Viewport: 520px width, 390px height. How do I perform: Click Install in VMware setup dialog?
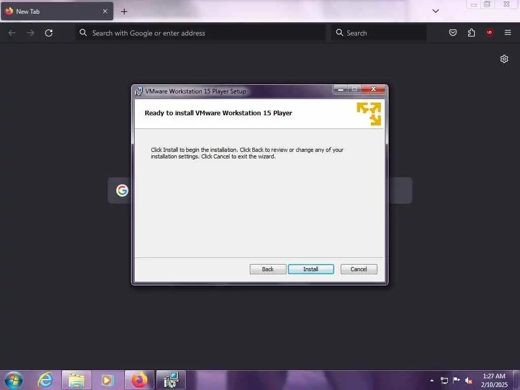pyautogui.click(x=311, y=269)
